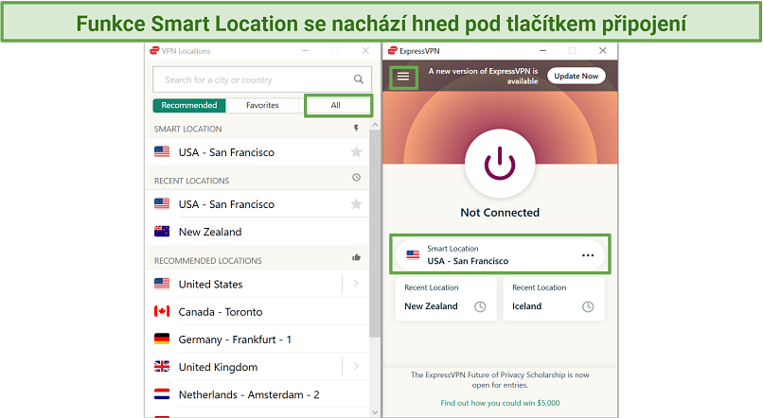Select the Iceland recent location card
Screen dimensions: 763x418
554,299
